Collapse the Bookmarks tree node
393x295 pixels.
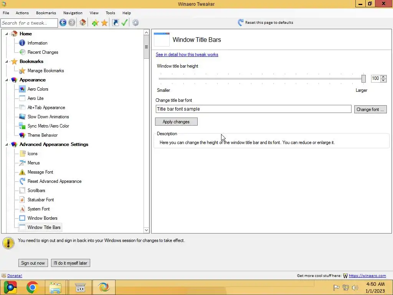tap(7, 61)
